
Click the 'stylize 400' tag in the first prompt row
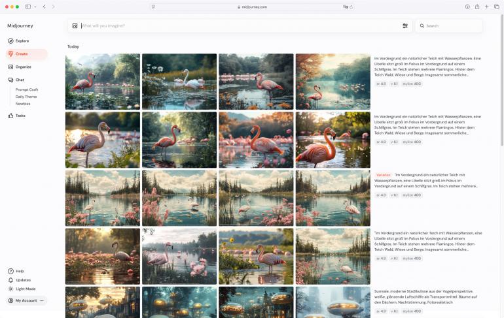(412, 84)
